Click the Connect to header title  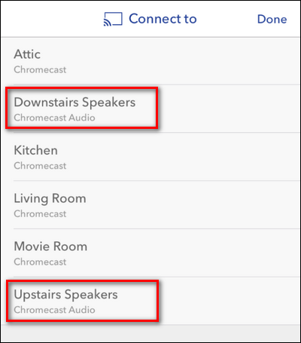pyautogui.click(x=163, y=19)
